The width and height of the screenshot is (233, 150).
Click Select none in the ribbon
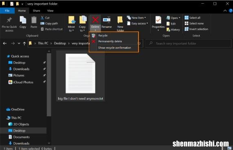[194, 24]
